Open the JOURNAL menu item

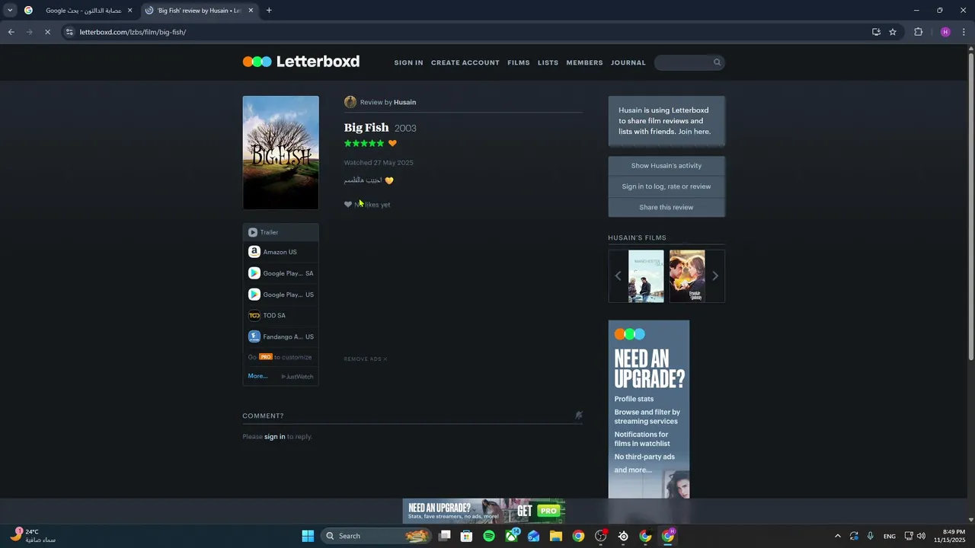pyautogui.click(x=628, y=62)
